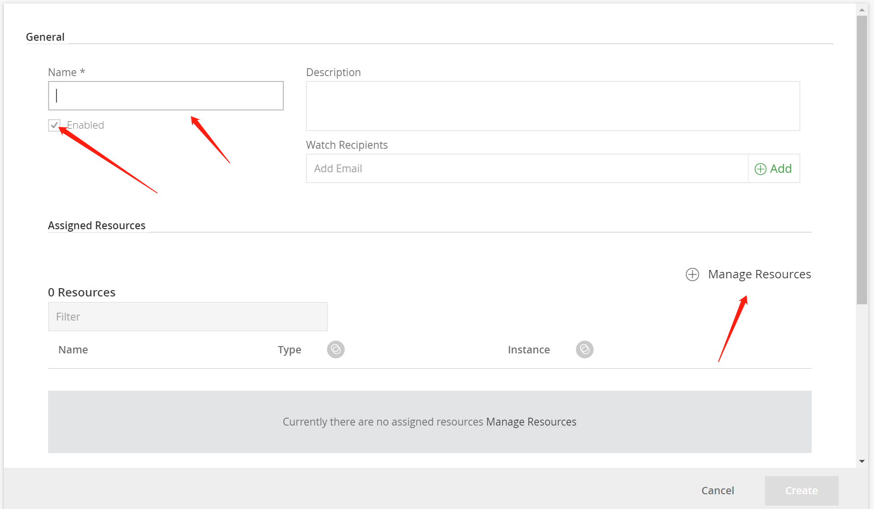This screenshot has height=509, width=874.
Task: Click the Instance column filter icon
Action: pos(584,349)
